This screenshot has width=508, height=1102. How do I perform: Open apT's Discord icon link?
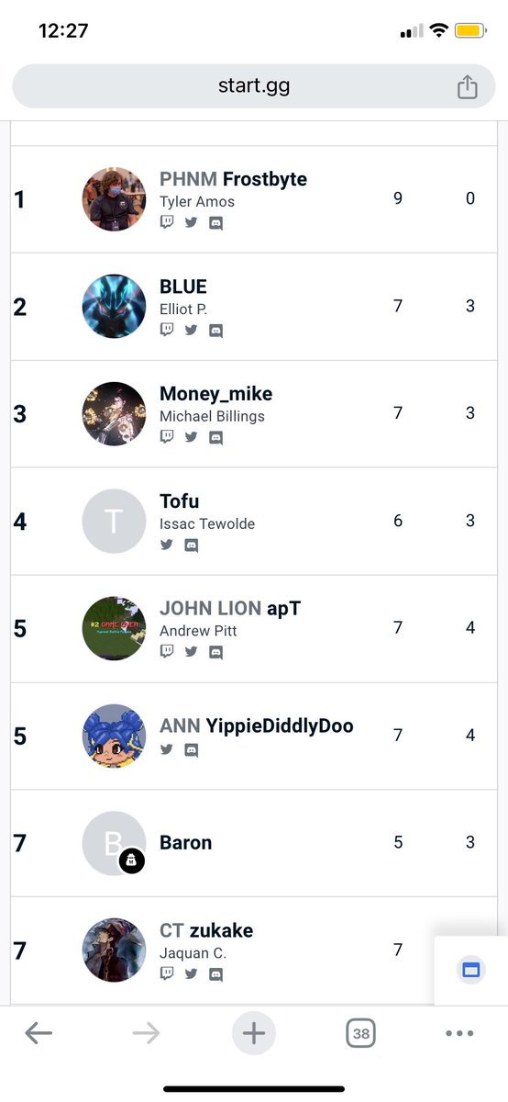(x=215, y=652)
